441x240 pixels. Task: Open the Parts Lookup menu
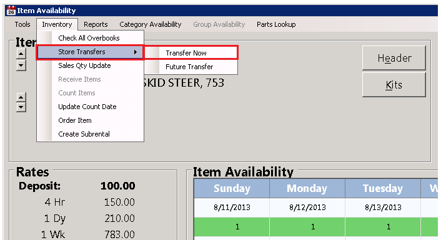[x=276, y=24]
